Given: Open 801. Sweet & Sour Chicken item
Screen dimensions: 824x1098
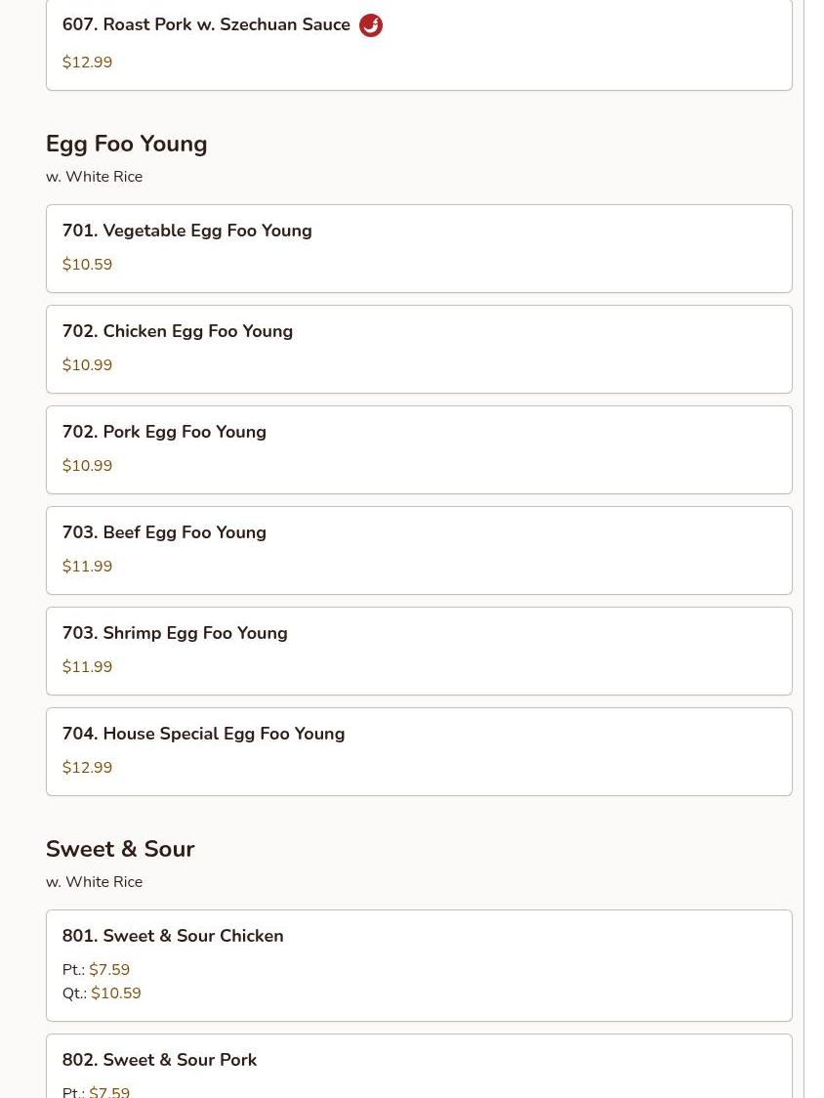Looking at the screenshot, I should [x=173, y=936].
